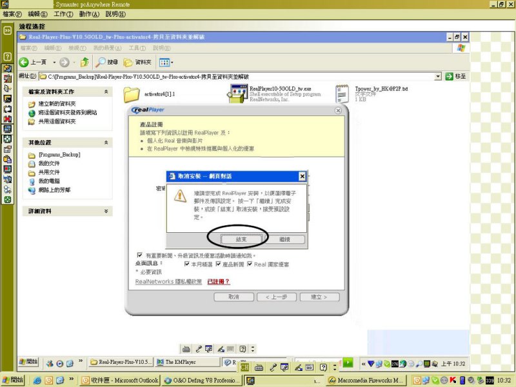Toggle Real 獨家優惠 checkbox
Viewport: 516px width, 387px height.
click(x=250, y=264)
